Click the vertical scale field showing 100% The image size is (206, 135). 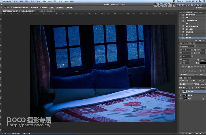186,60
